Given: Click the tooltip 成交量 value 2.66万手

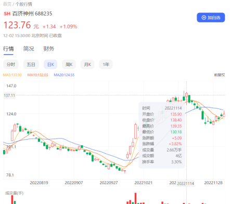Looking at the screenshot, I should 174,150.
